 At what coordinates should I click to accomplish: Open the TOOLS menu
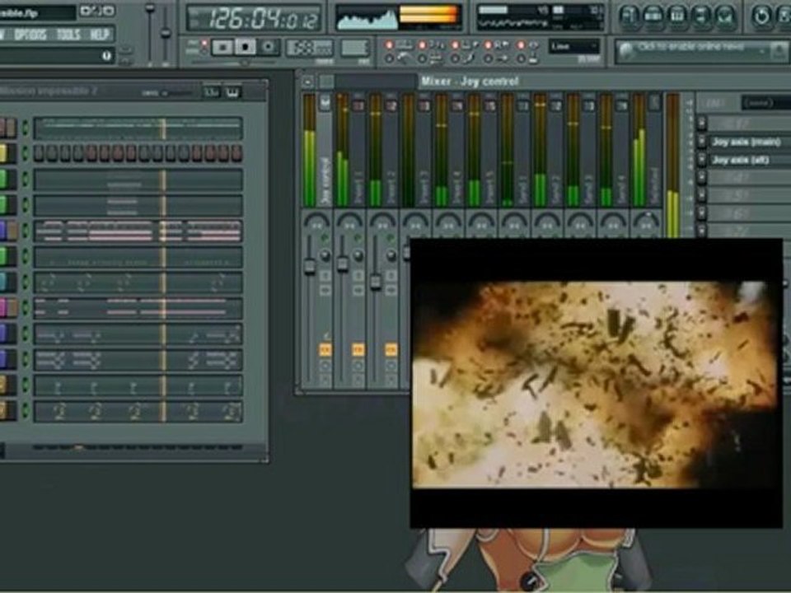pos(68,35)
